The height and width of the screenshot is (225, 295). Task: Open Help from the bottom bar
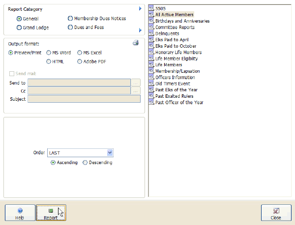[20, 213]
